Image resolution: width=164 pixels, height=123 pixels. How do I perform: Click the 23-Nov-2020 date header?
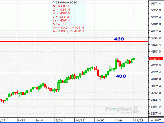pyautogui.click(x=66, y=2)
